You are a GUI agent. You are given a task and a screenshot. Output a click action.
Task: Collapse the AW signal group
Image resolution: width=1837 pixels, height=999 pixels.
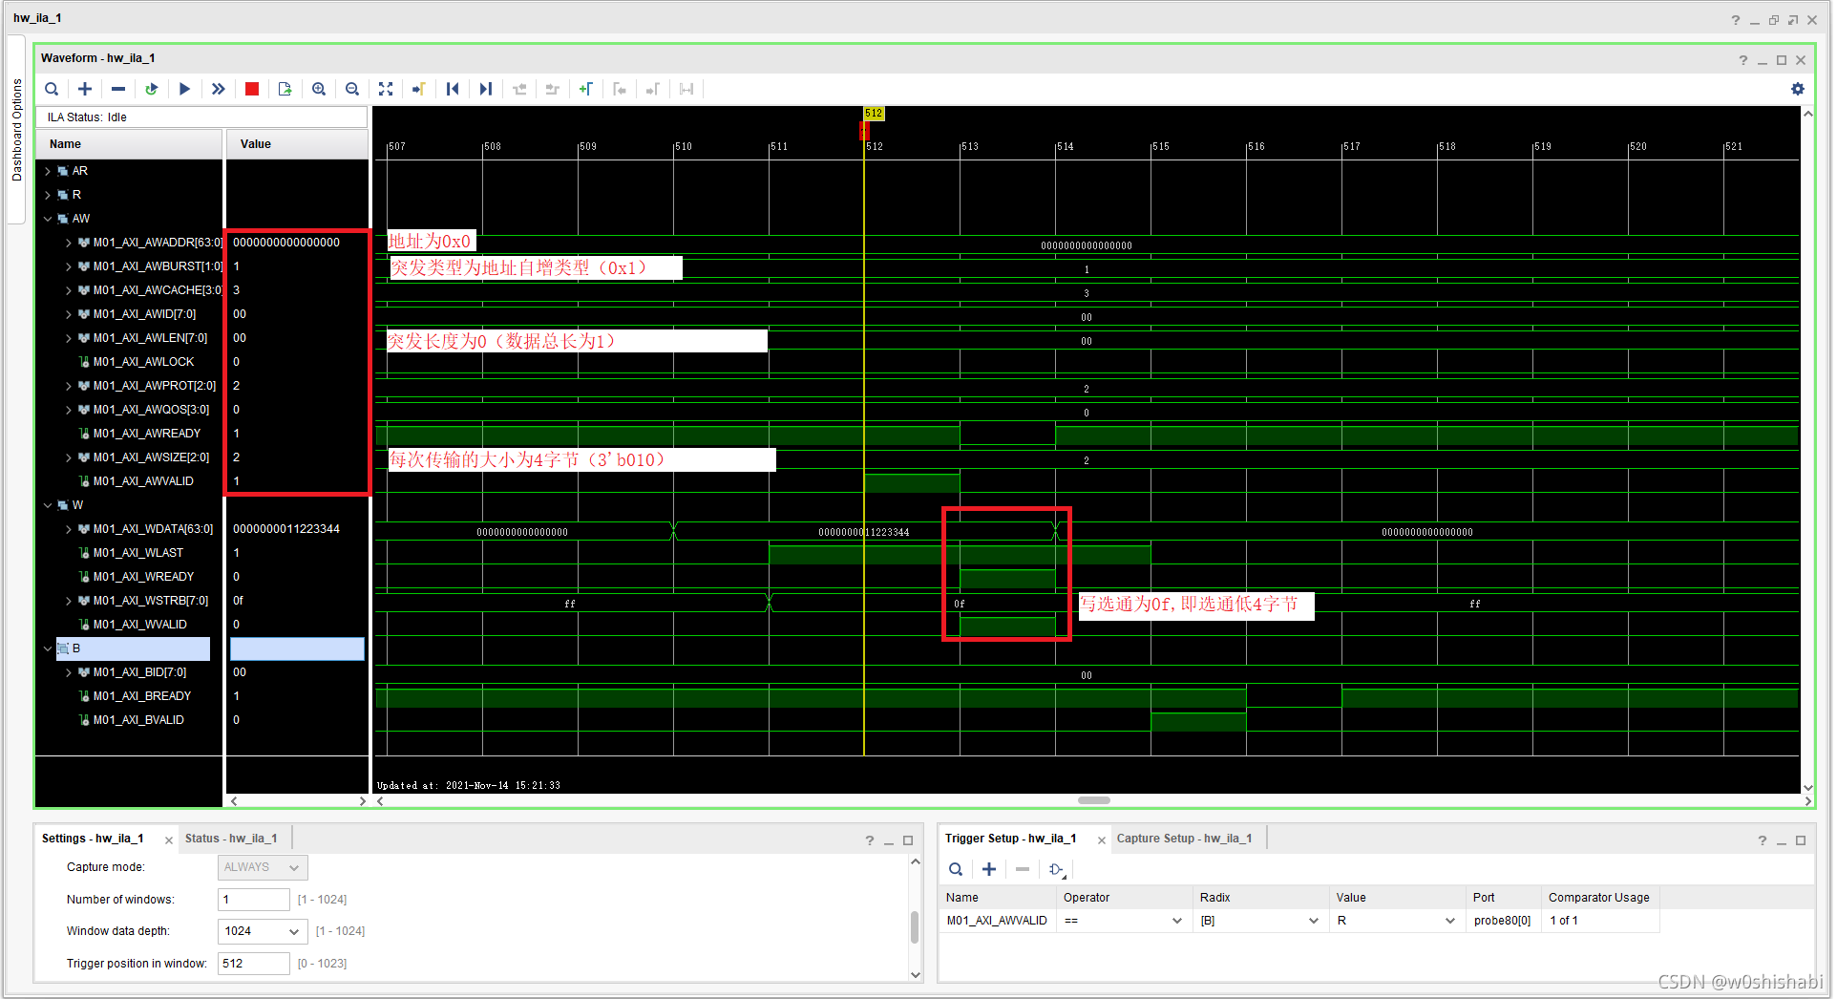(x=48, y=219)
